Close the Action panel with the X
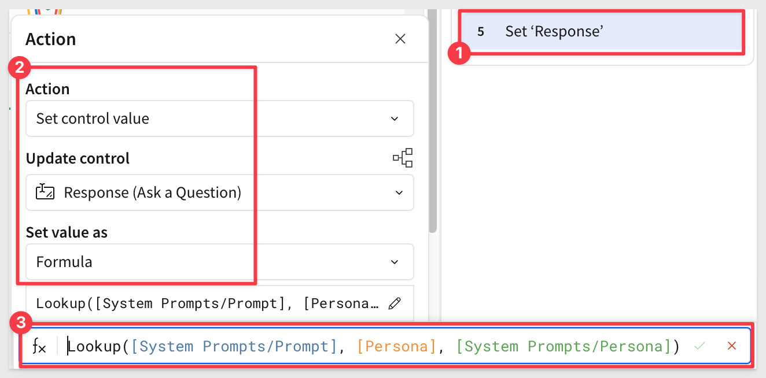Screen dimensions: 766x378 (400, 39)
